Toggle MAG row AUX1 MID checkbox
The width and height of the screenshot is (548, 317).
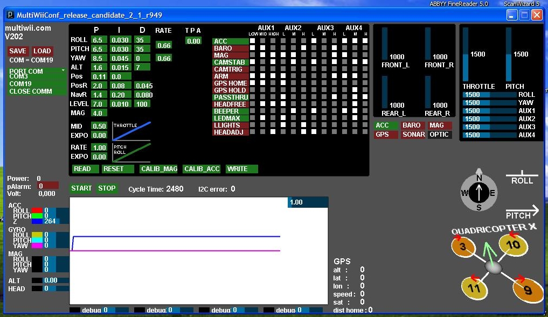click(x=262, y=55)
